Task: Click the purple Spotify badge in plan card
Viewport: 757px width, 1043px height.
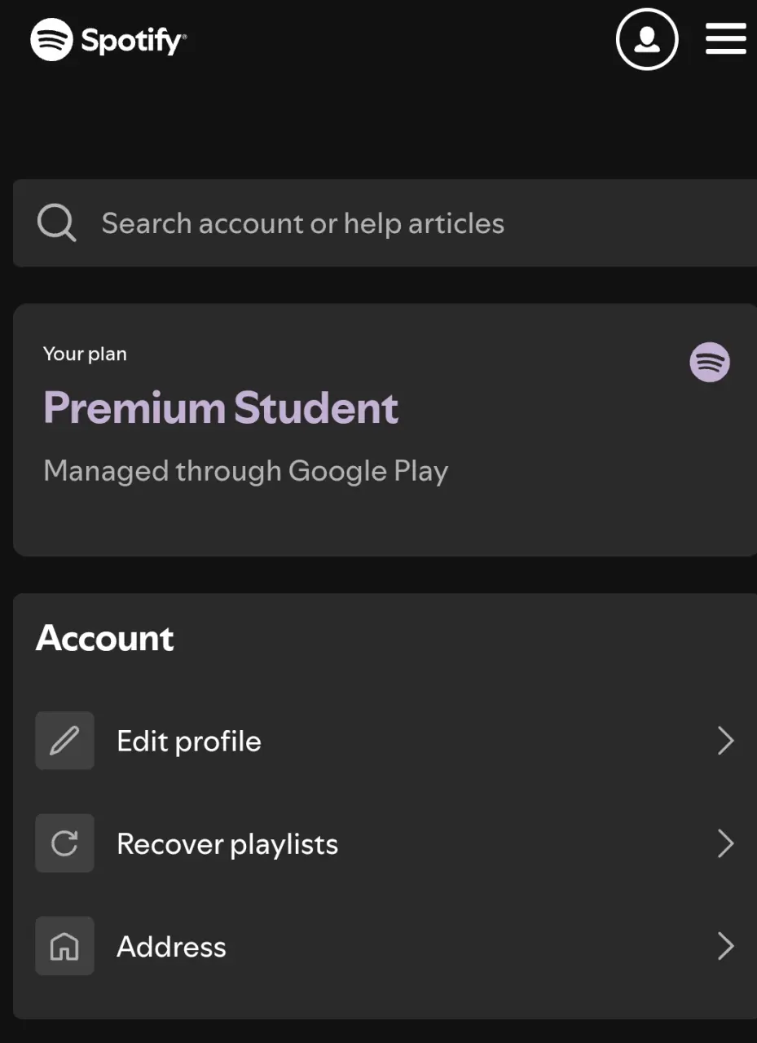Action: click(710, 362)
